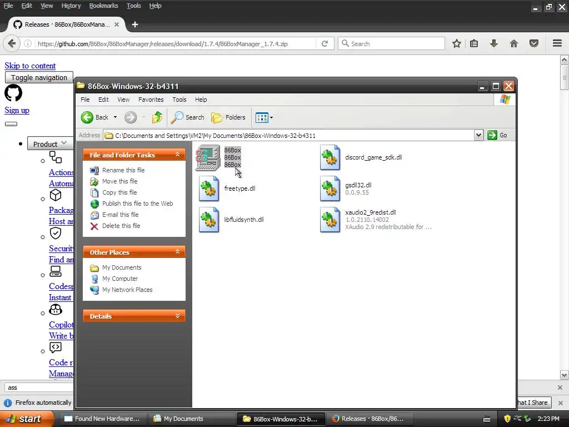Click Toggle navigation button on GitHub page
The image size is (569, 427).
coord(39,77)
